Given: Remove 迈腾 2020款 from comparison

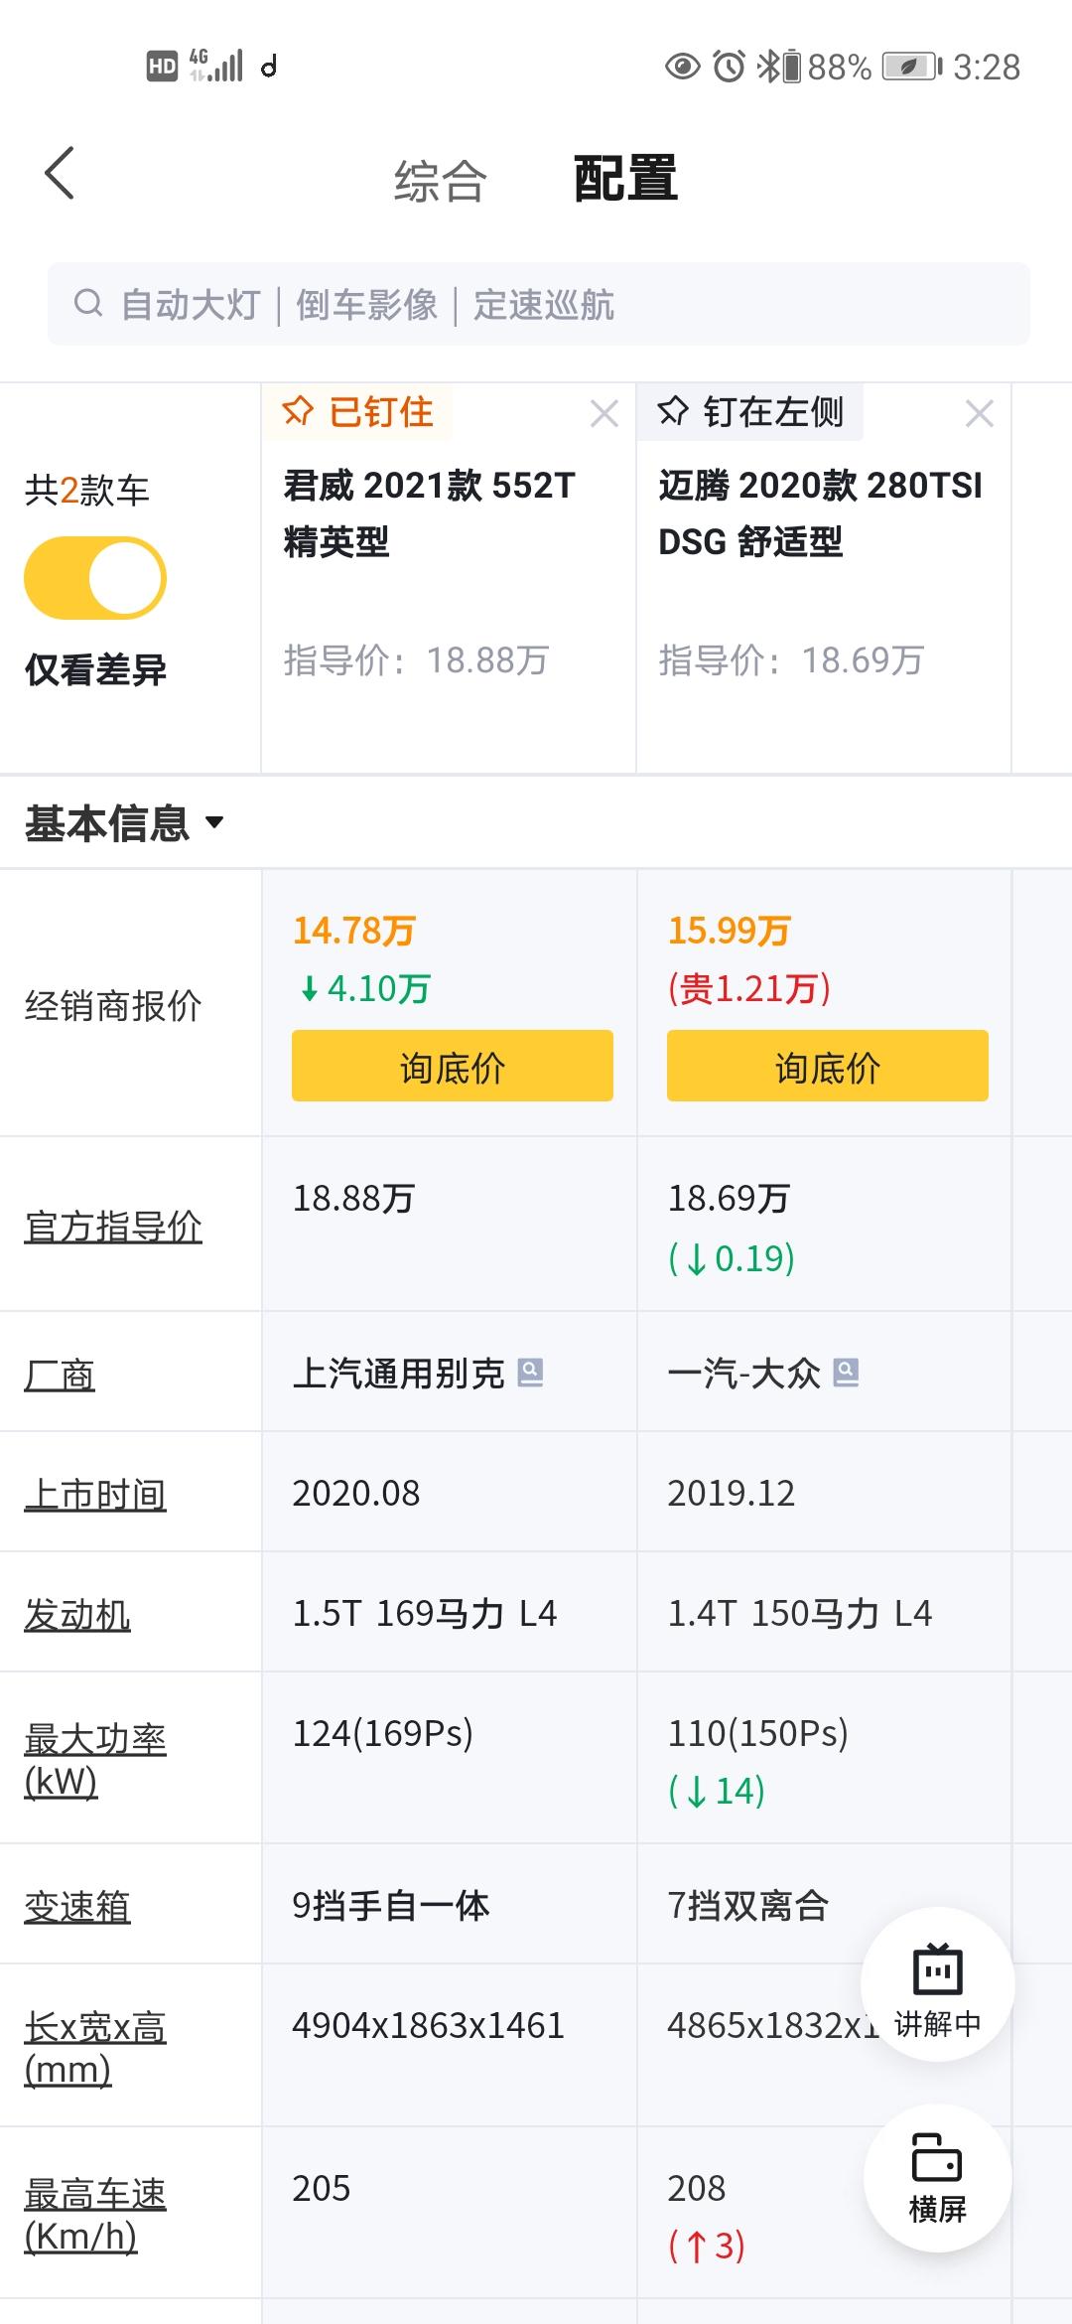Looking at the screenshot, I should (979, 413).
